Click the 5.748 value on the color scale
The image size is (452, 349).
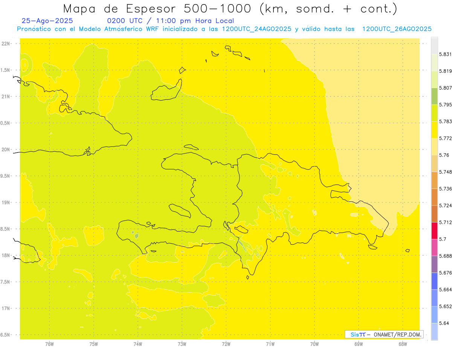click(445, 172)
